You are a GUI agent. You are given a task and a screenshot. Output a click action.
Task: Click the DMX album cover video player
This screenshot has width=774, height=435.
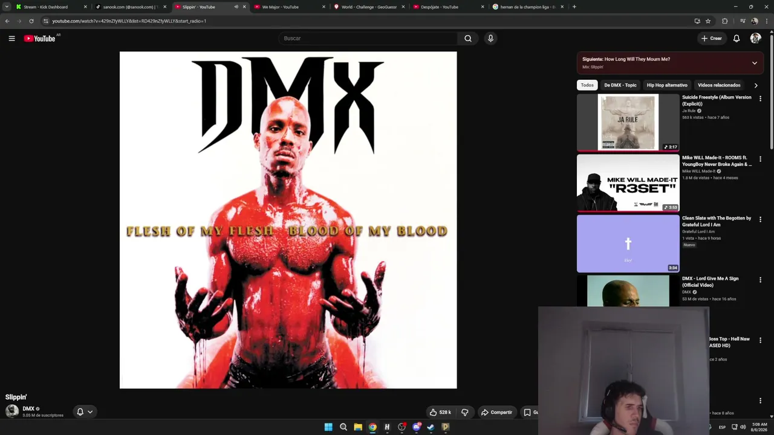click(x=288, y=220)
